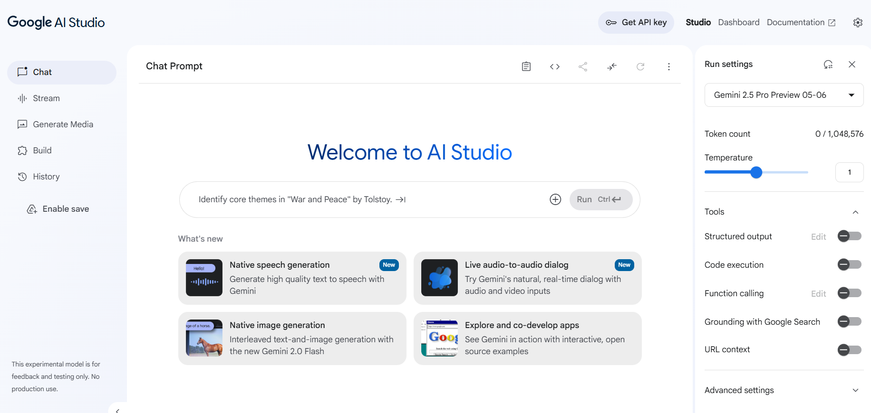
Task: Click the Live audio-to-audio dialog thumbnail
Action: (439, 278)
